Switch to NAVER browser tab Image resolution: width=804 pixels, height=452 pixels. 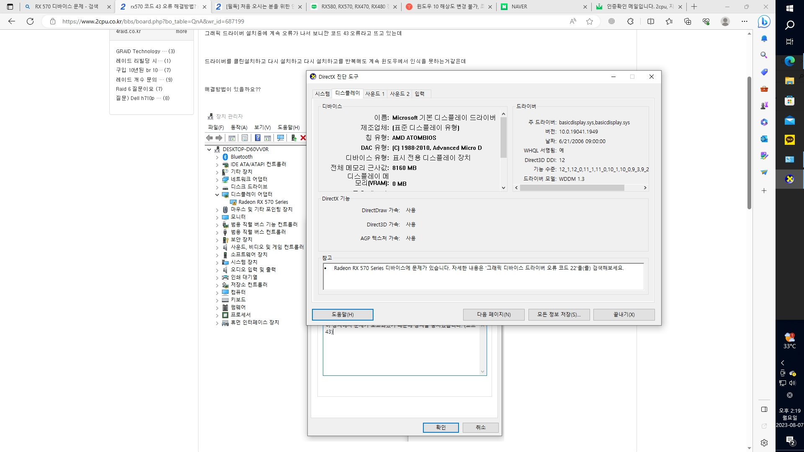544,7
